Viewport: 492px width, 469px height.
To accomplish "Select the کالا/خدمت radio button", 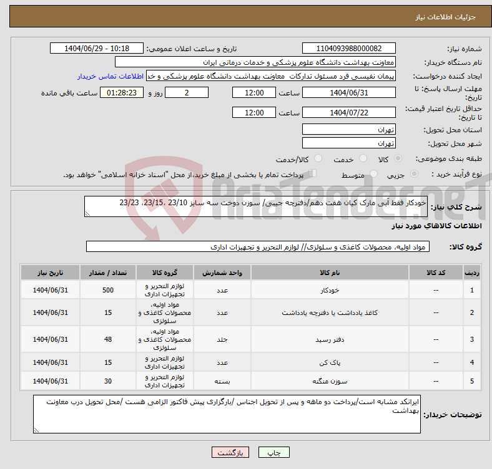I will coord(318,158).
